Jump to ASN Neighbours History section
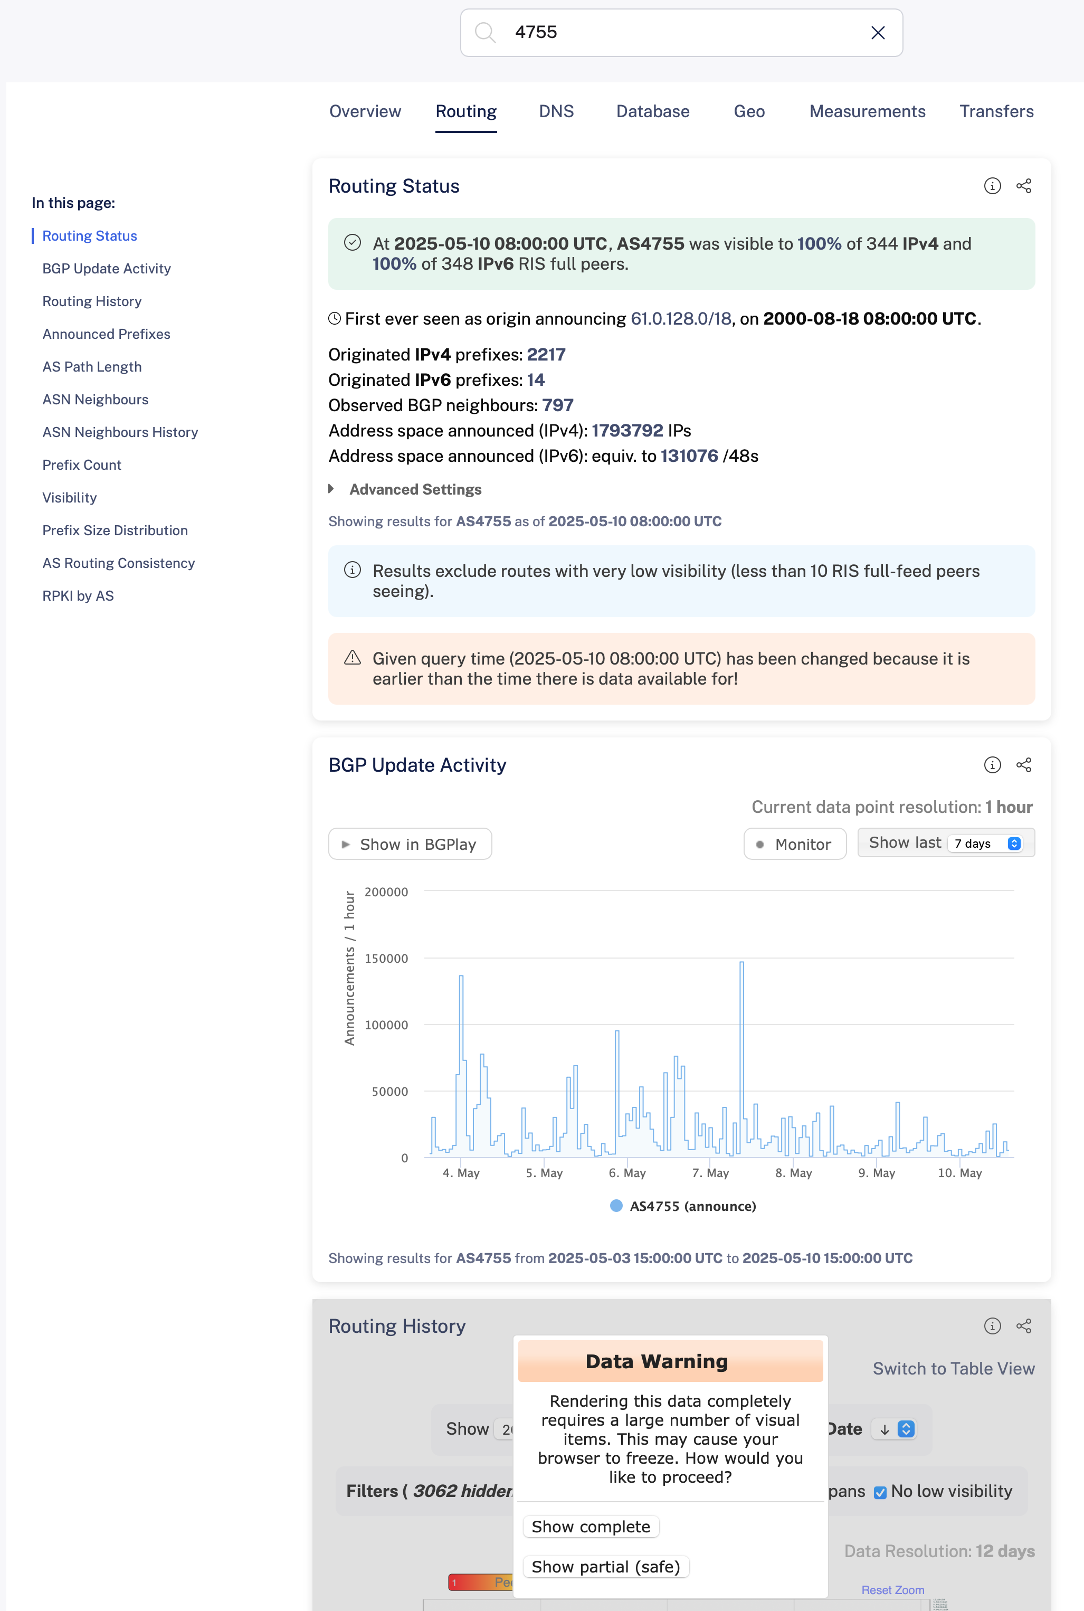The image size is (1084, 1611). [120, 432]
